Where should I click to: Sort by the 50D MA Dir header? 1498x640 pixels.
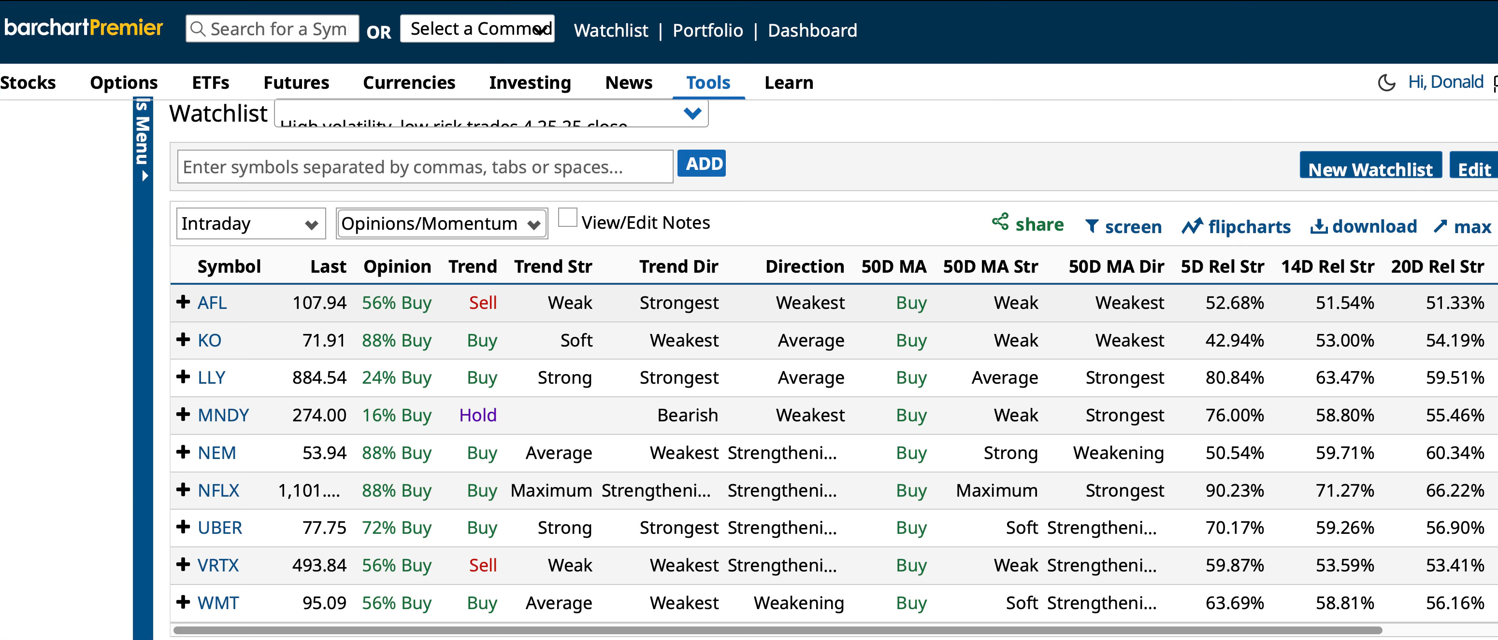coord(1117,266)
